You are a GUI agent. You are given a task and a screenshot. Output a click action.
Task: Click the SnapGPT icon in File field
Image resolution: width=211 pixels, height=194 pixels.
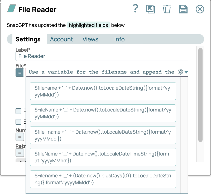[181, 72]
